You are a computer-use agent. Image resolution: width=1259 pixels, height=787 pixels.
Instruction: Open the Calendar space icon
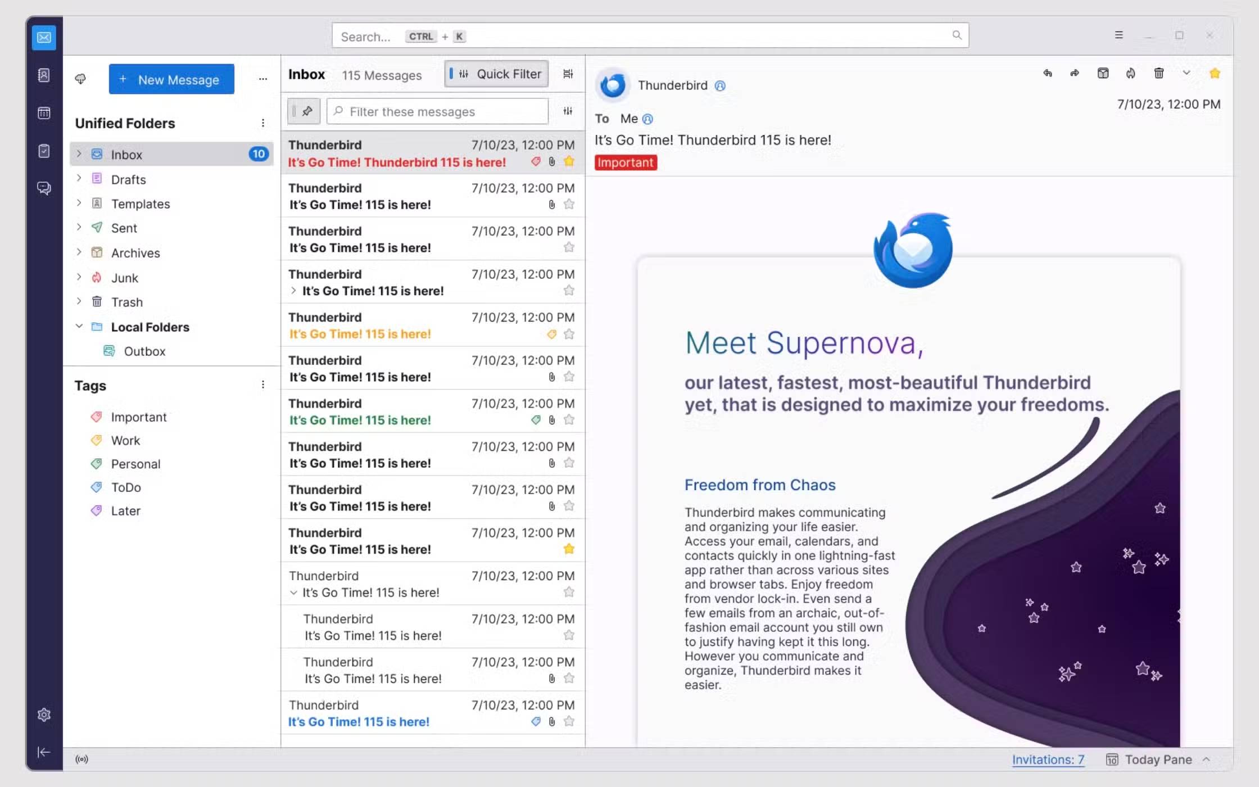pyautogui.click(x=44, y=113)
